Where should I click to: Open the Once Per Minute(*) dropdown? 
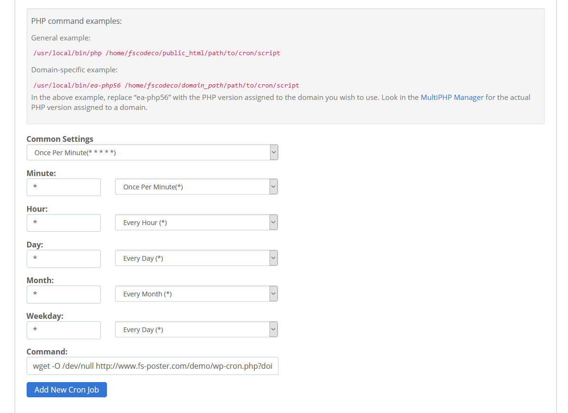[196, 187]
